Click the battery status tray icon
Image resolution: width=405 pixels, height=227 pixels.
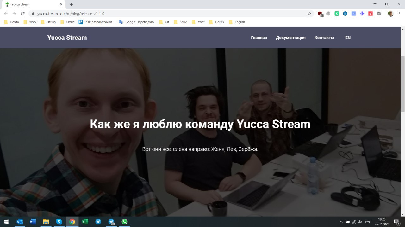click(347, 222)
